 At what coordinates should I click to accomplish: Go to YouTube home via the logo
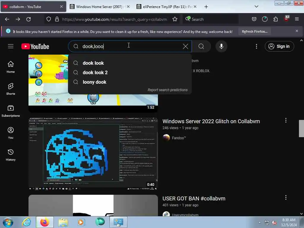[35, 47]
